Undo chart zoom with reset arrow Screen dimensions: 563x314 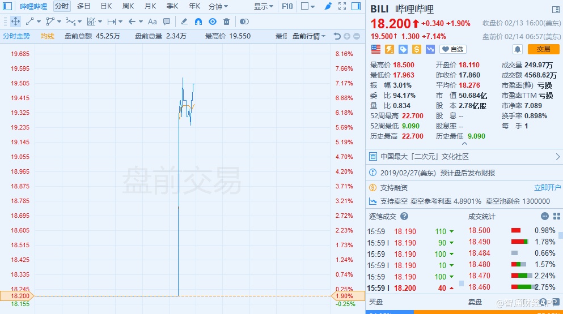(x=337, y=36)
